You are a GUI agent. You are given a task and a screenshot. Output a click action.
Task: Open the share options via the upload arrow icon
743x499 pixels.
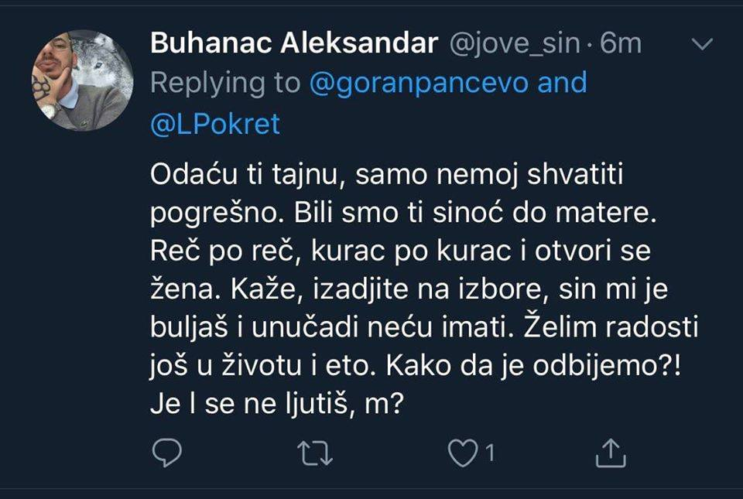611,453
